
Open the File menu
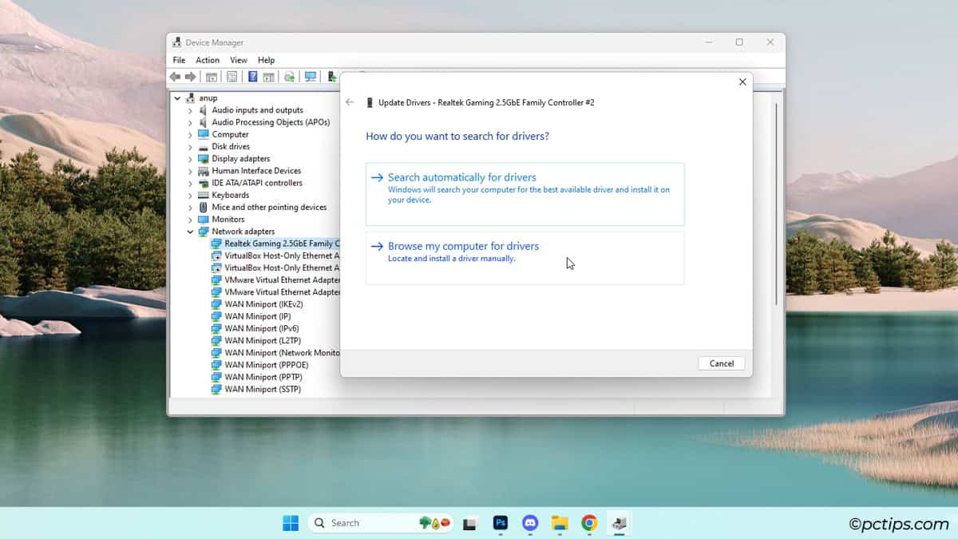tap(179, 60)
